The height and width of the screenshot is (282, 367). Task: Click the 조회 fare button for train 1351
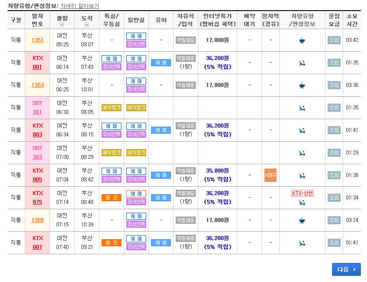[334, 41]
